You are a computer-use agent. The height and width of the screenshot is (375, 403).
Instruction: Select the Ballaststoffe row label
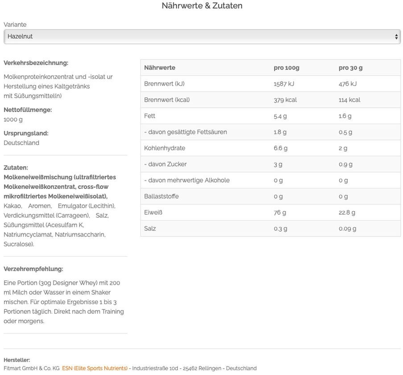click(x=161, y=196)
